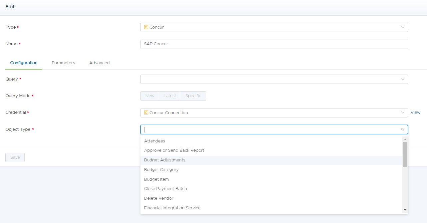The image size is (427, 223).
Task: Click the search icon in the Object Type field
Action: [x=403, y=129]
